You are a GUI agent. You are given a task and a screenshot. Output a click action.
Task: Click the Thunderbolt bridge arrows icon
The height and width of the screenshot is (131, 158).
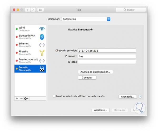click(x=42, y=61)
